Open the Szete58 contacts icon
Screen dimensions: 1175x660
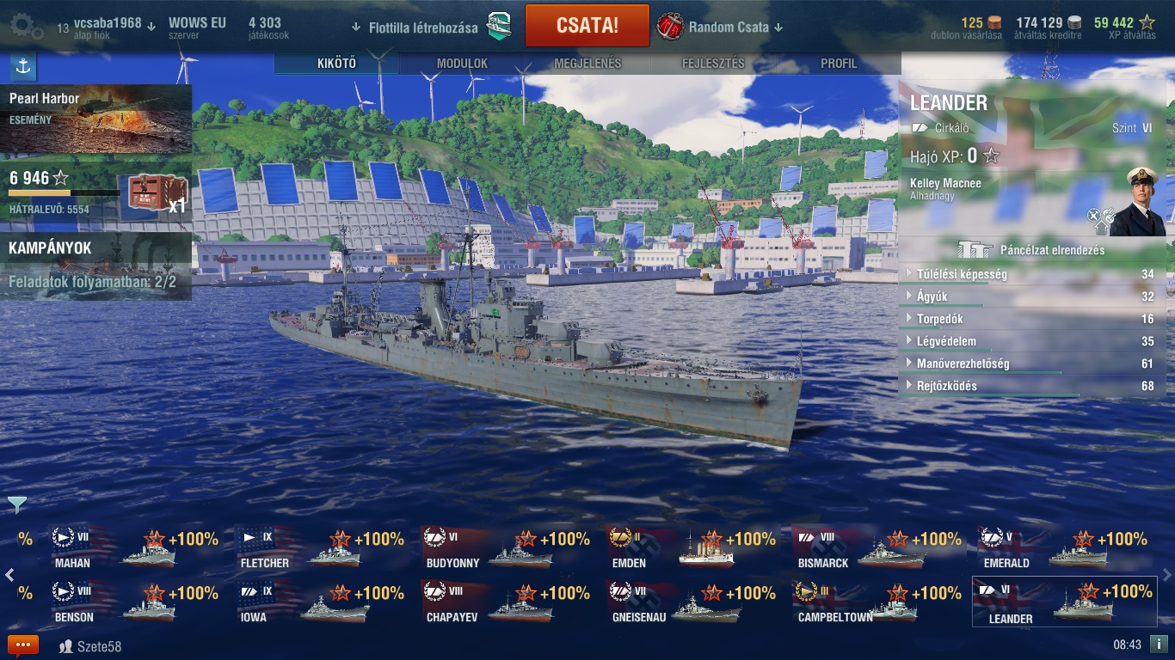[65, 646]
